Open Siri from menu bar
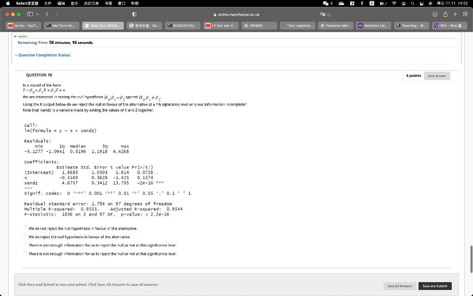The height and width of the screenshot is (296, 473). point(431,3)
